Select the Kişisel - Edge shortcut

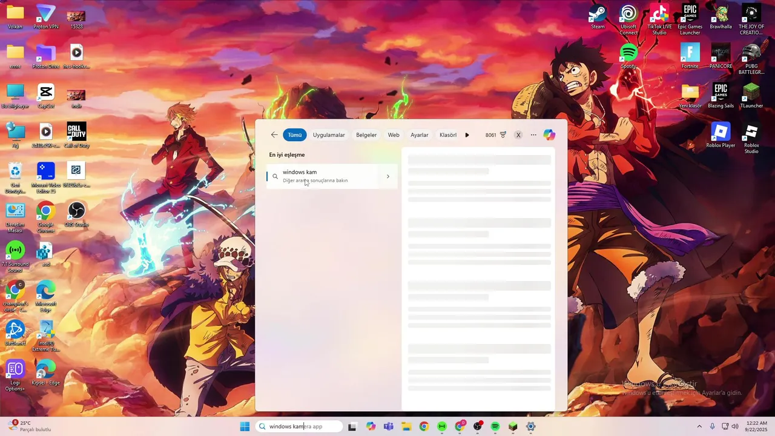click(x=46, y=373)
